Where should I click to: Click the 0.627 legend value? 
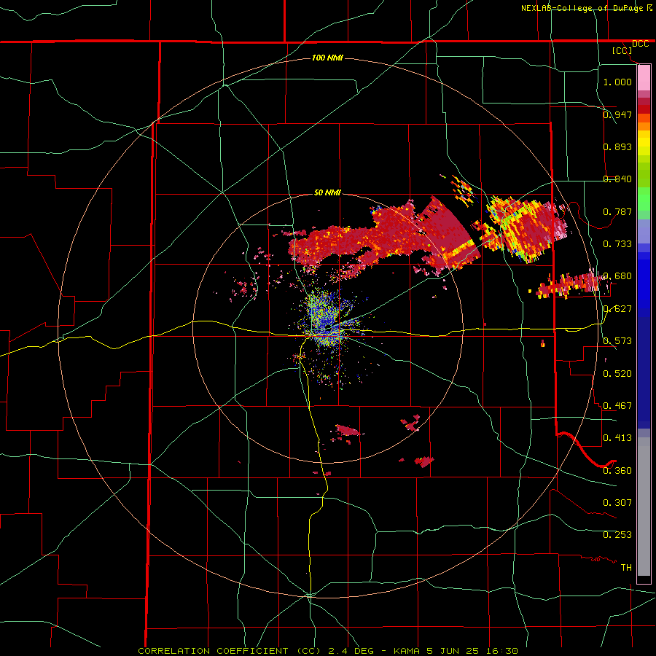(x=617, y=309)
